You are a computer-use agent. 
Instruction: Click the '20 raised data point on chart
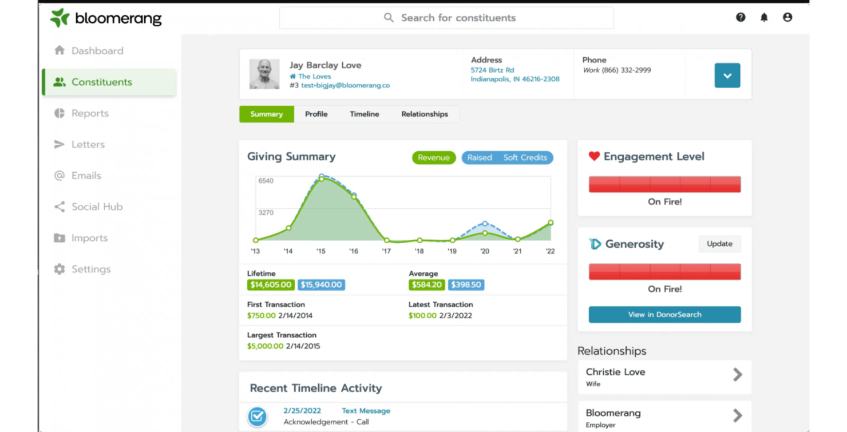[485, 224]
